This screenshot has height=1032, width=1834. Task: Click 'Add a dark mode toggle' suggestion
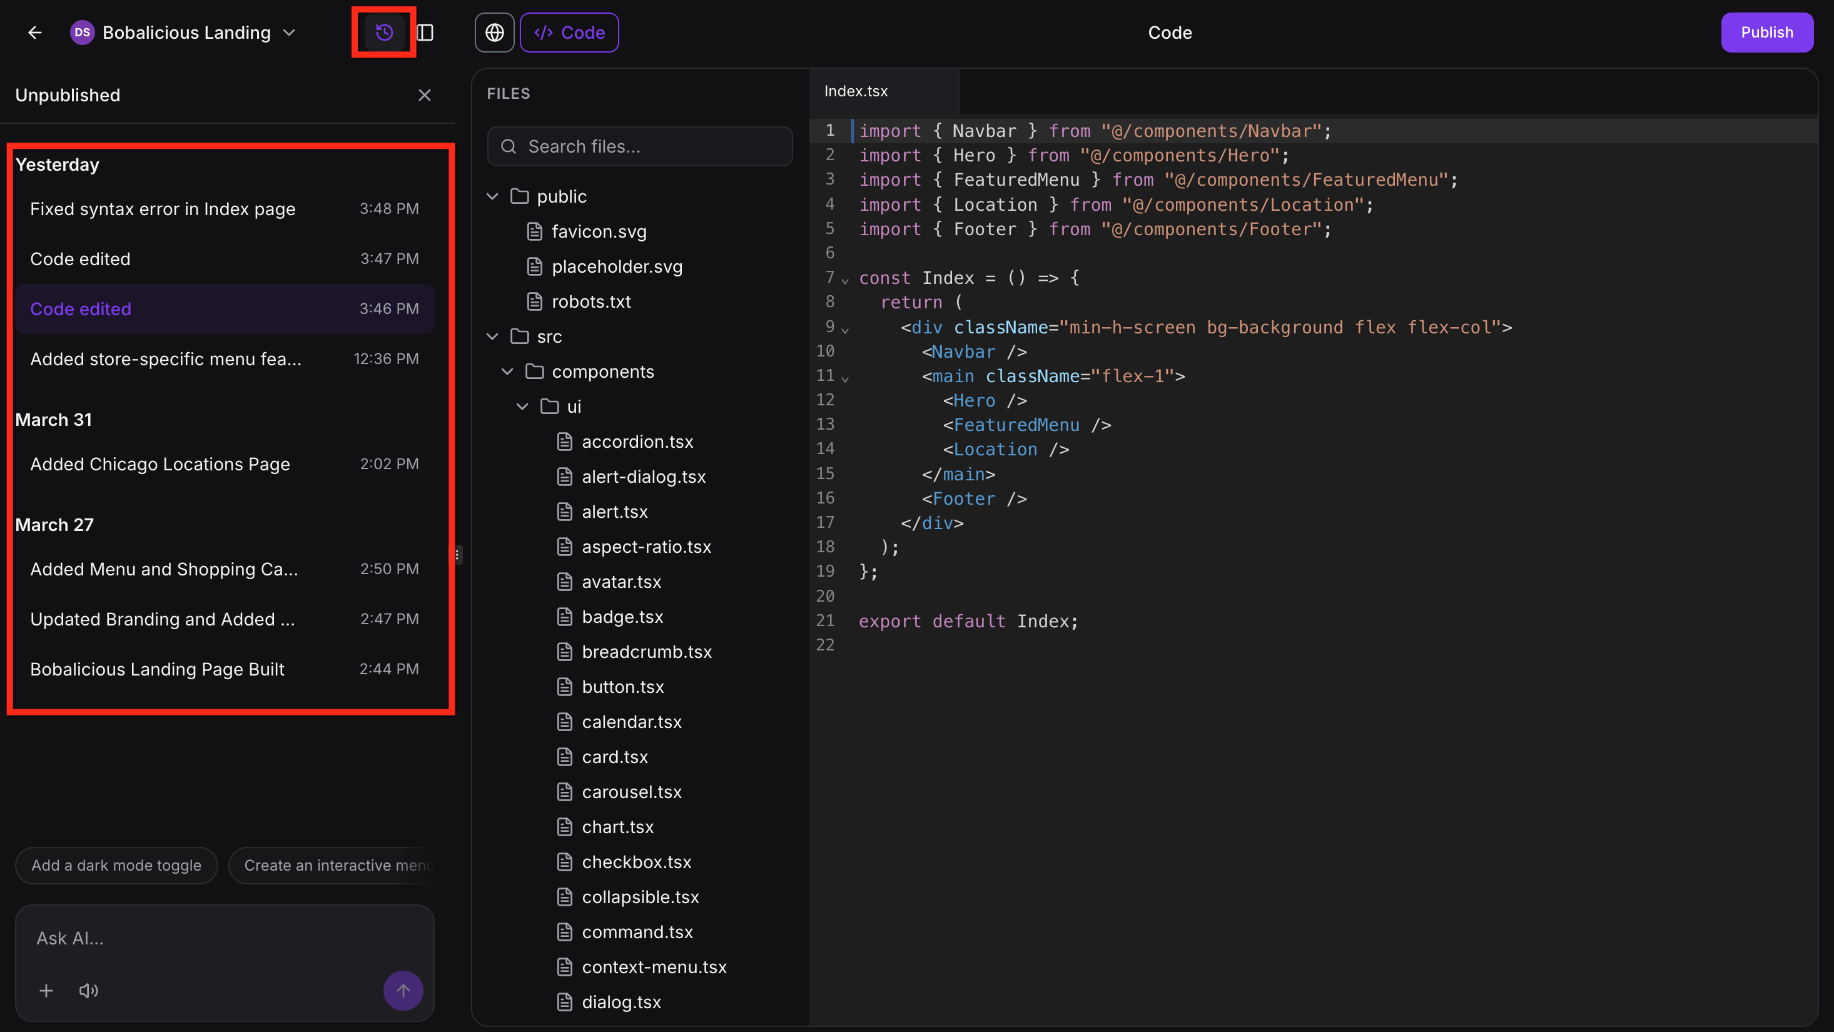(x=116, y=866)
